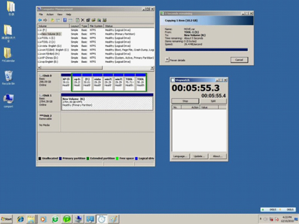Select the computer desktop icon
Screen dimensions: 299x224
click(x=8, y=101)
